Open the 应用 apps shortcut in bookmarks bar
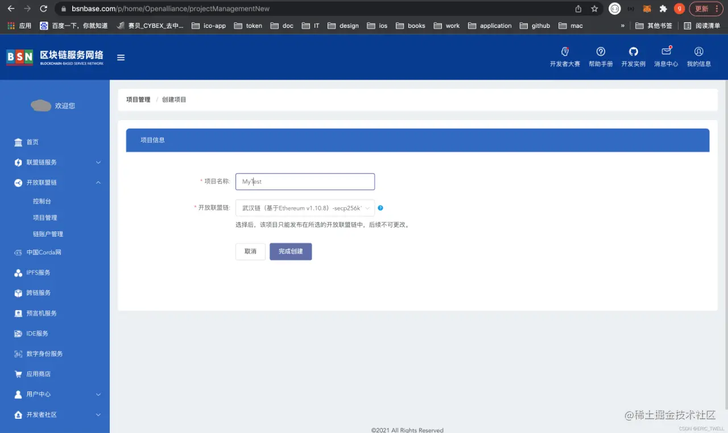 (19, 26)
